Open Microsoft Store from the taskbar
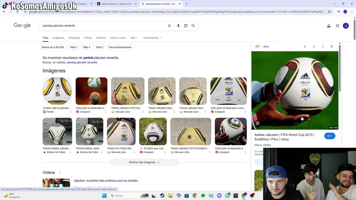The height and width of the screenshot is (200, 356). [x=187, y=196]
